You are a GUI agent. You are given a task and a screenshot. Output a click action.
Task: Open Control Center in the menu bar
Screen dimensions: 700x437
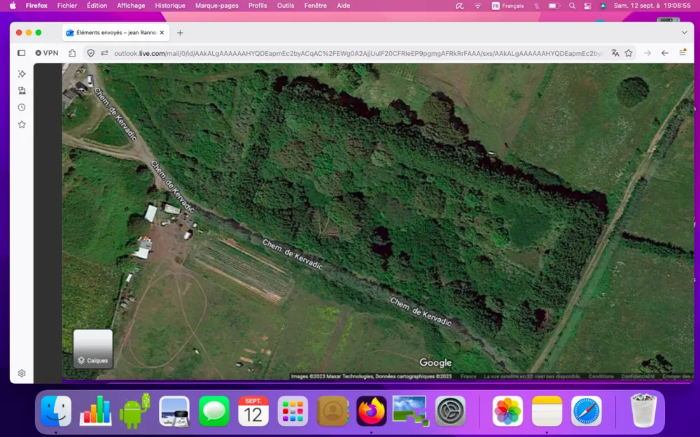pyautogui.click(x=587, y=6)
